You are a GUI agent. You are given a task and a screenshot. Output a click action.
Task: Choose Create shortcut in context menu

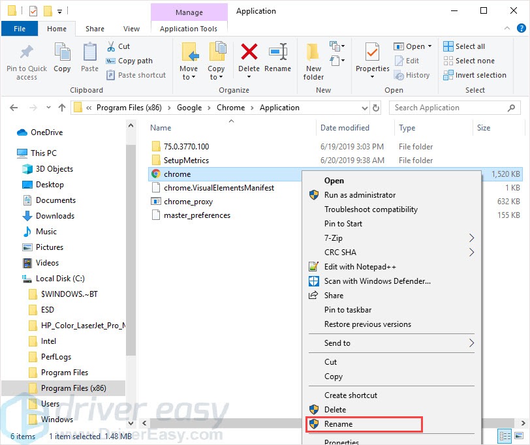pos(392,395)
